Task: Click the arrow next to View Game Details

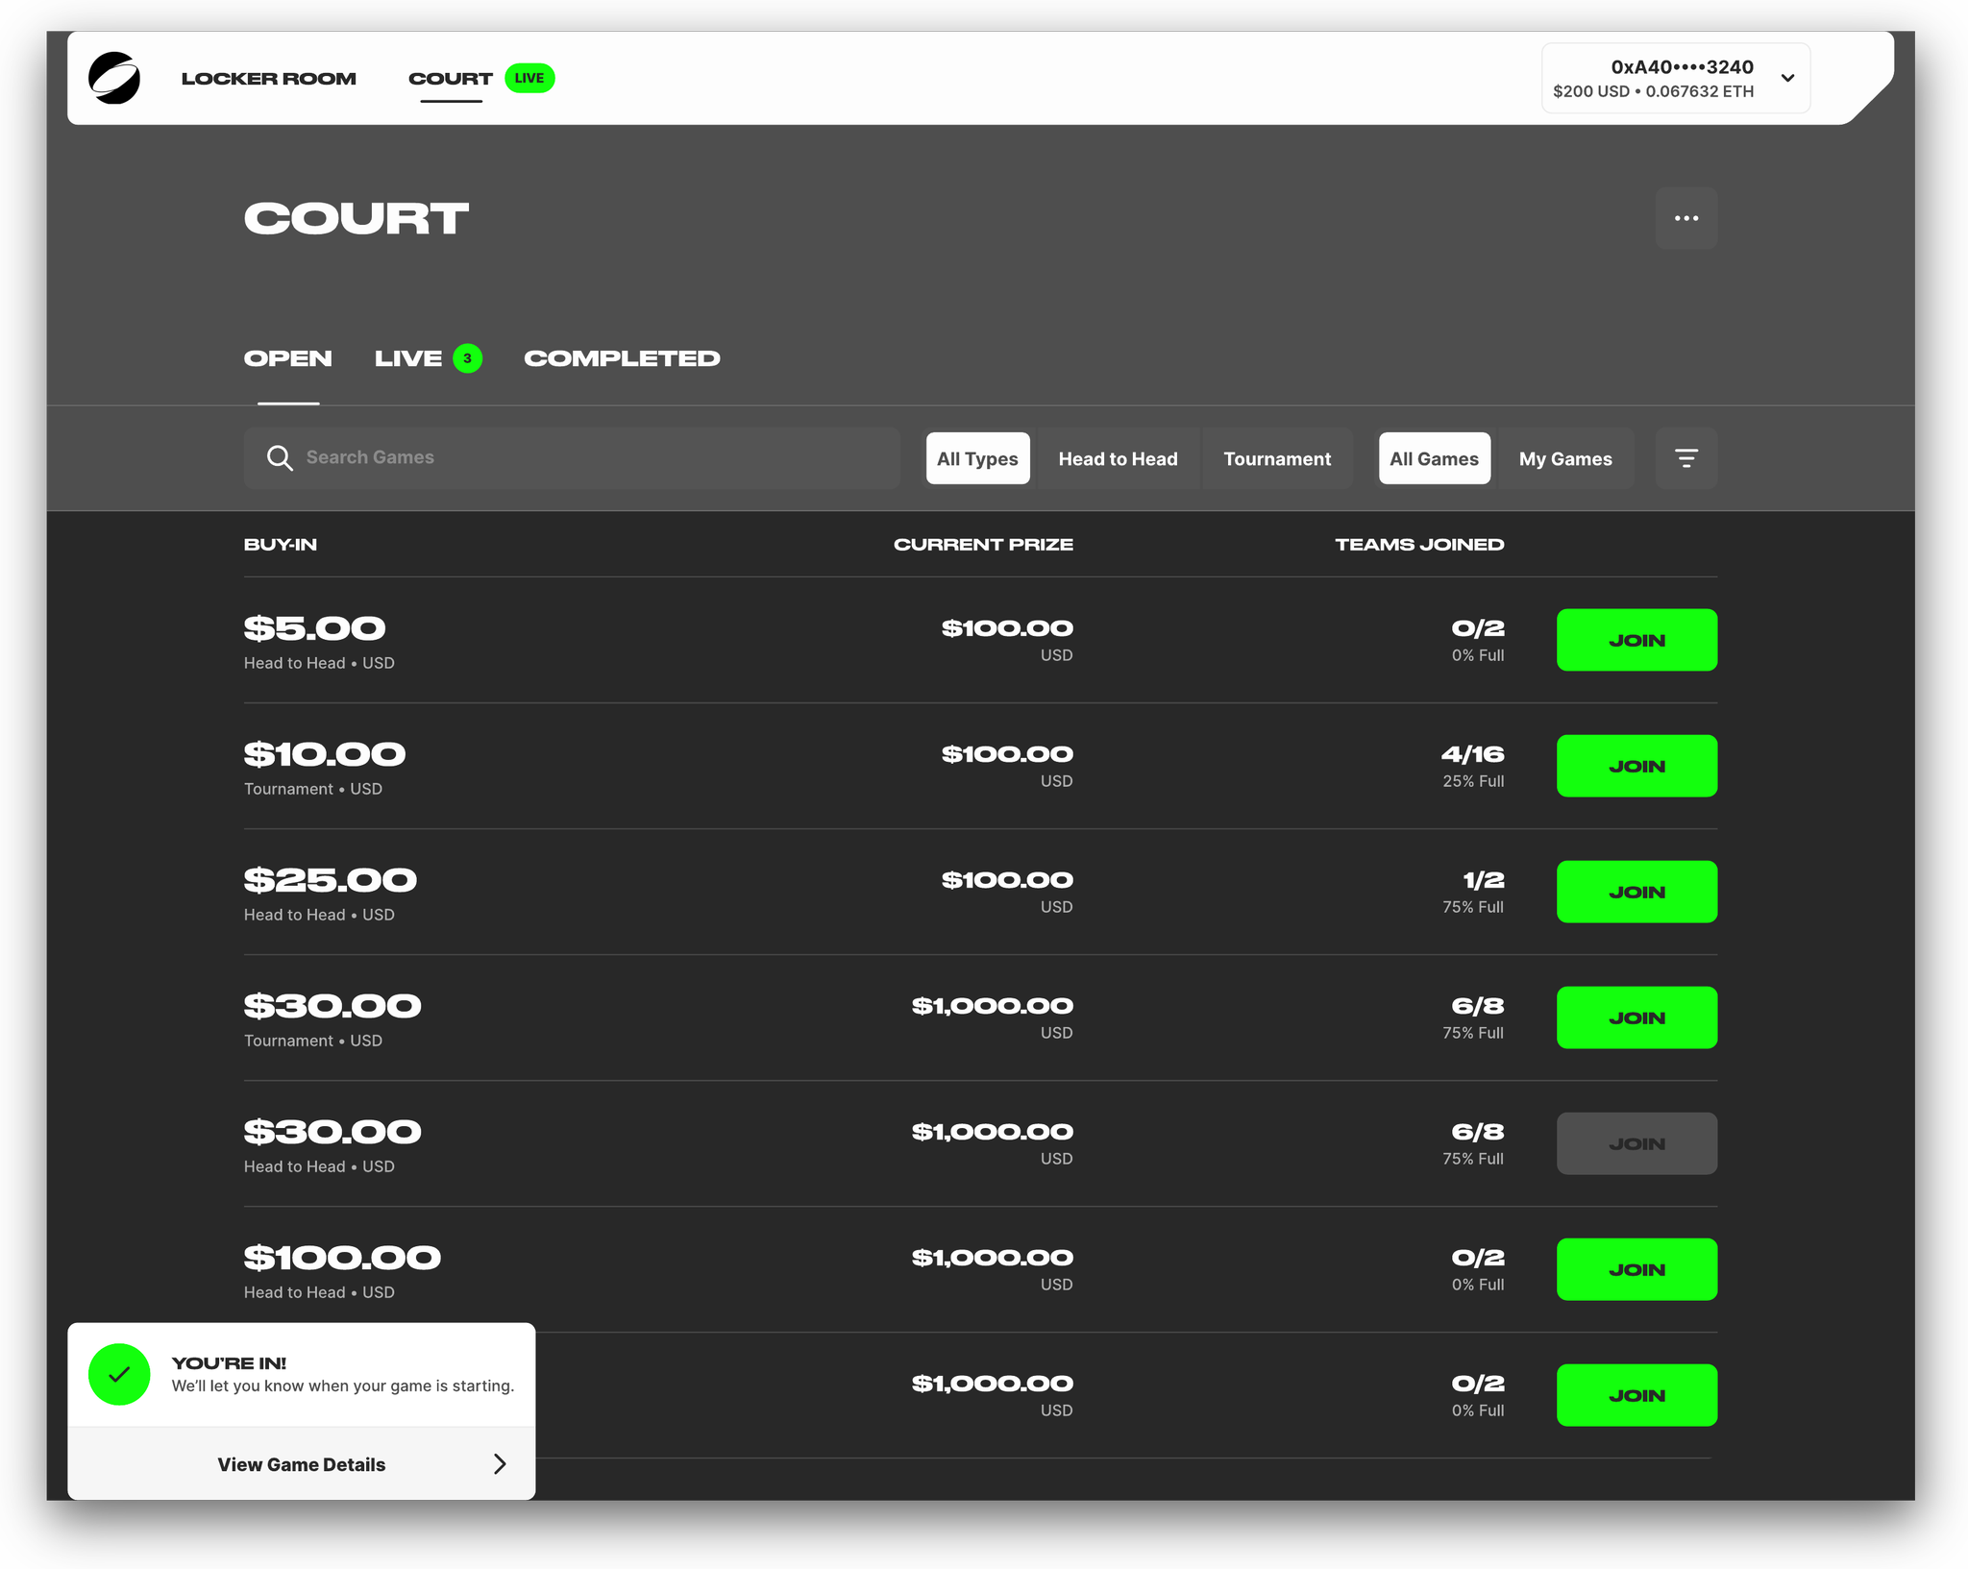Action: tap(499, 1463)
